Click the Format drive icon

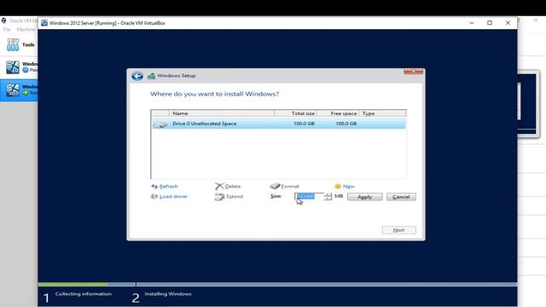click(275, 186)
